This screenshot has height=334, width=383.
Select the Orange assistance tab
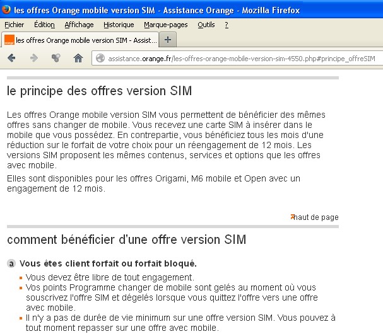[80, 40]
